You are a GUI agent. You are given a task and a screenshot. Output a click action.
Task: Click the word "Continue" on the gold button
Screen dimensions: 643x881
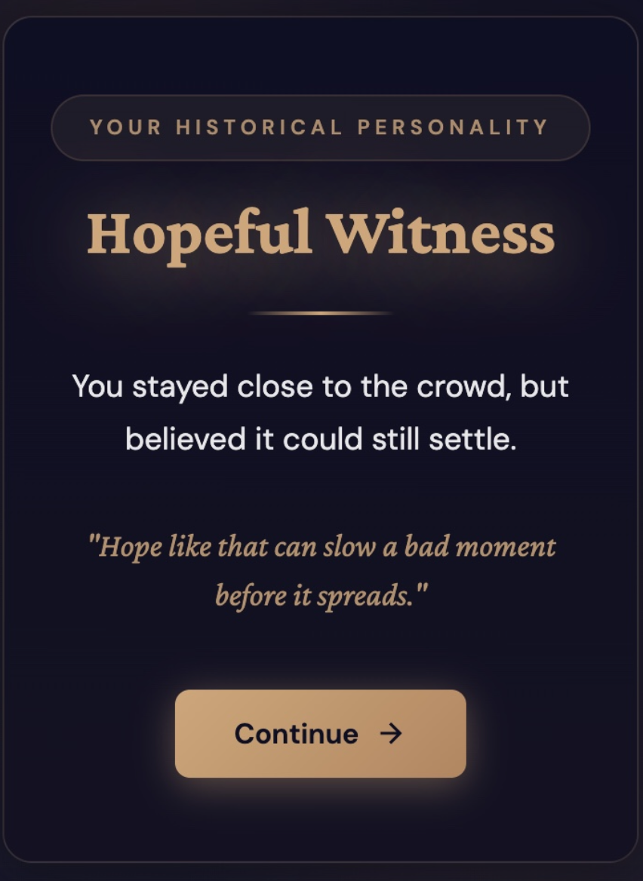[x=296, y=733]
